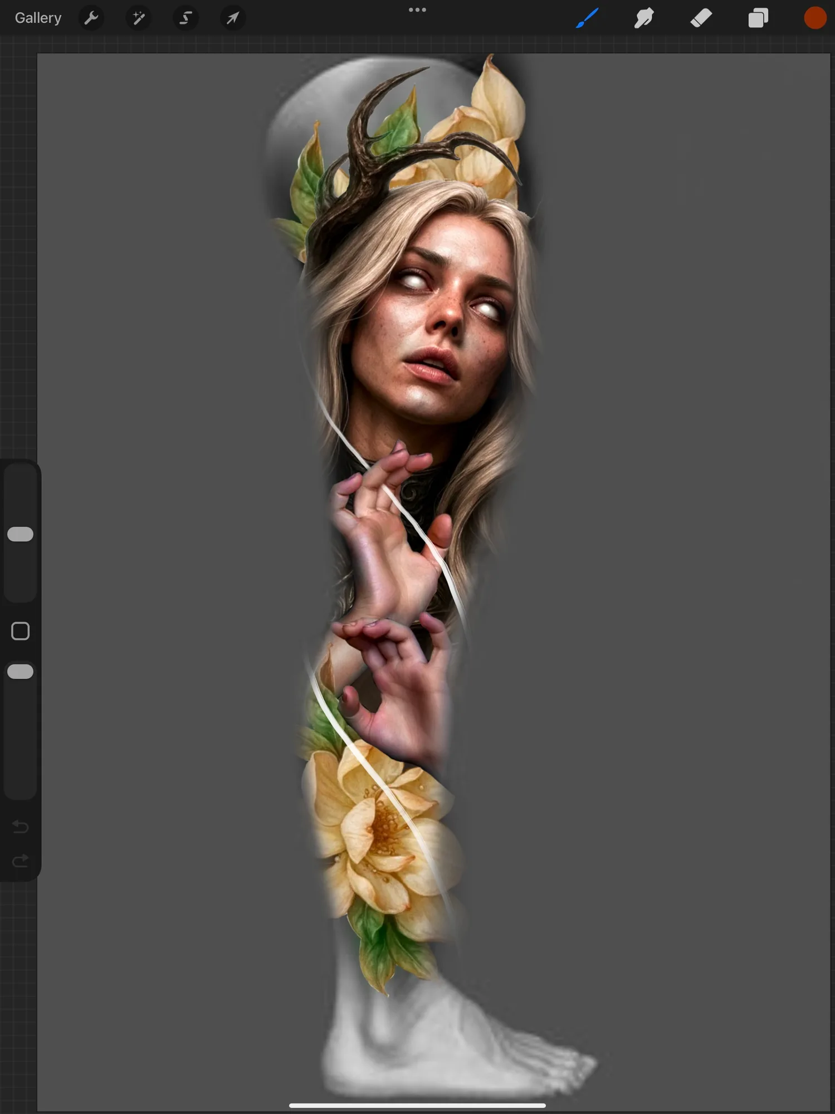Click the brush opacity slider handle
Image resolution: width=835 pixels, height=1114 pixels.
[x=21, y=672]
